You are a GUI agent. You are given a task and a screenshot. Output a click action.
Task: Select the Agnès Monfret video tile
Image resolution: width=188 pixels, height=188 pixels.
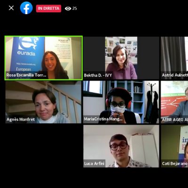[43, 102]
